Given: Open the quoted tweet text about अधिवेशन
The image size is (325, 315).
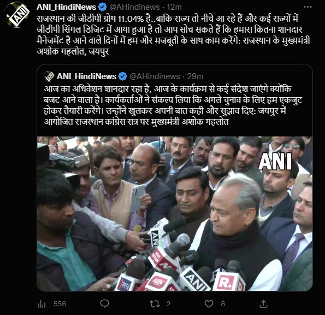Looking at the screenshot, I should (x=173, y=105).
